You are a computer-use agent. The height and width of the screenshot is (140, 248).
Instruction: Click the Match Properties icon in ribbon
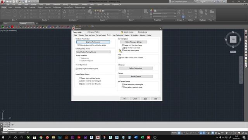(x=146, y=12)
